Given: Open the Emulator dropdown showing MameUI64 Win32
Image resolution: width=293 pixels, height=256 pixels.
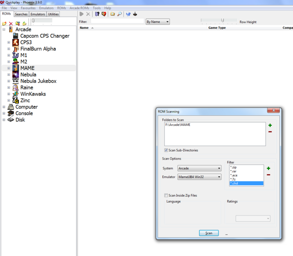Looking at the screenshot, I should click(x=199, y=177).
